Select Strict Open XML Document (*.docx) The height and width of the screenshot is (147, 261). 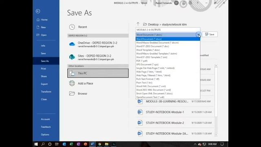click(168, 94)
